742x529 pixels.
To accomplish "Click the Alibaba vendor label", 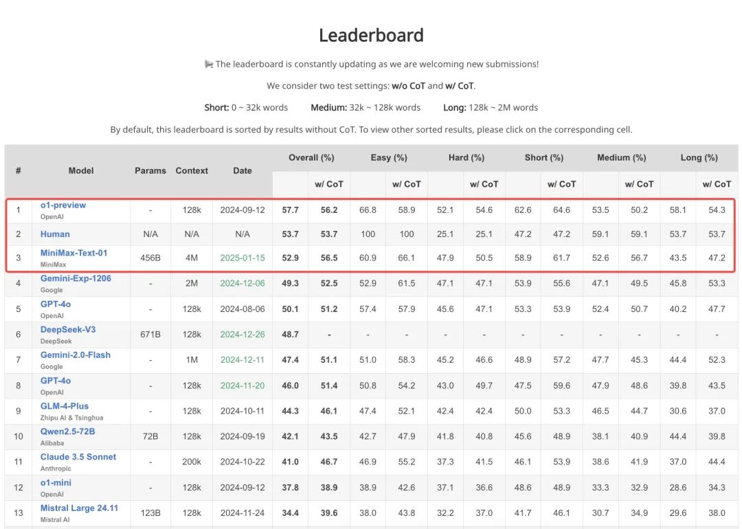I will pyautogui.click(x=52, y=443).
